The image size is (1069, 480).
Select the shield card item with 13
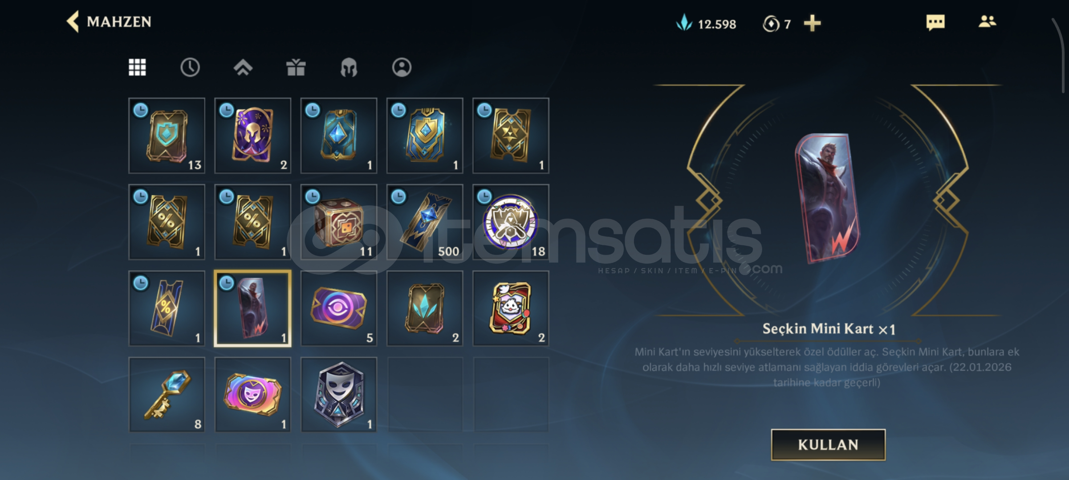167,136
